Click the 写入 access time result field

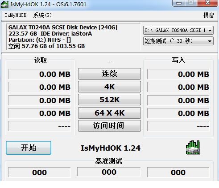point(178,126)
